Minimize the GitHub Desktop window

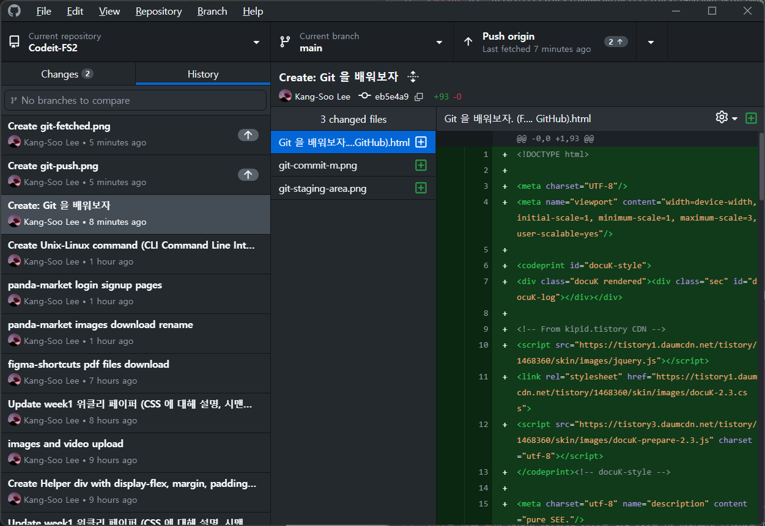(676, 11)
